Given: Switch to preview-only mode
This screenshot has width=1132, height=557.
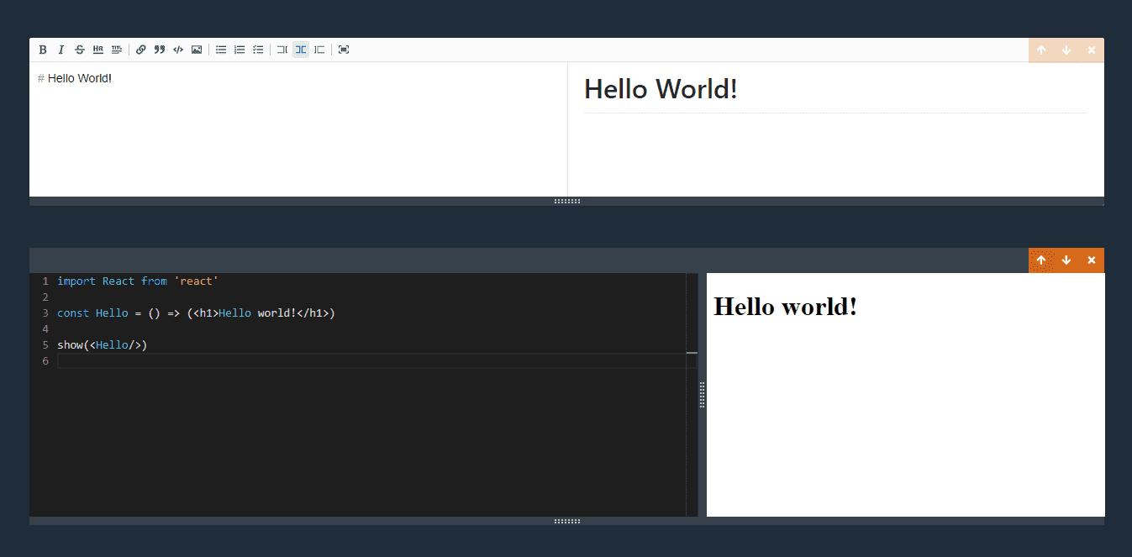Looking at the screenshot, I should tap(319, 50).
